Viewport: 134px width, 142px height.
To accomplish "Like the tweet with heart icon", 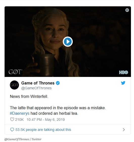I will (12, 120).
